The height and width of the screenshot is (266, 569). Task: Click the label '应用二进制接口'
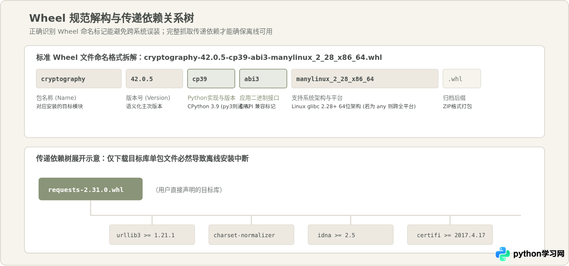pos(260,98)
